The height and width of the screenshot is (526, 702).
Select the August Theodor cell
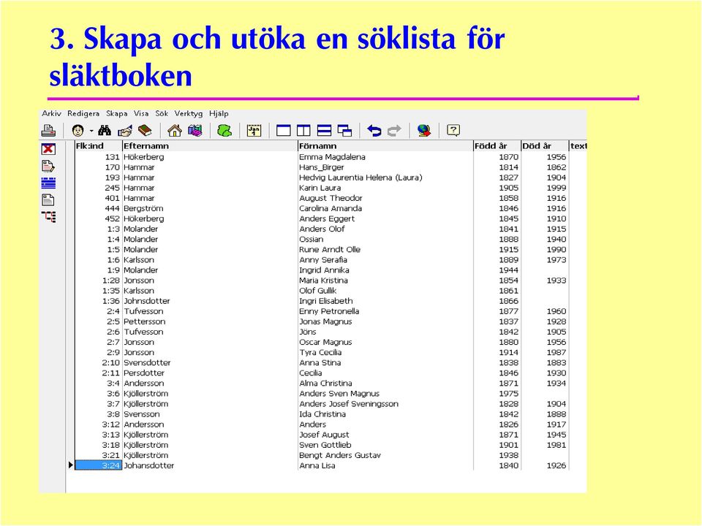coord(385,198)
